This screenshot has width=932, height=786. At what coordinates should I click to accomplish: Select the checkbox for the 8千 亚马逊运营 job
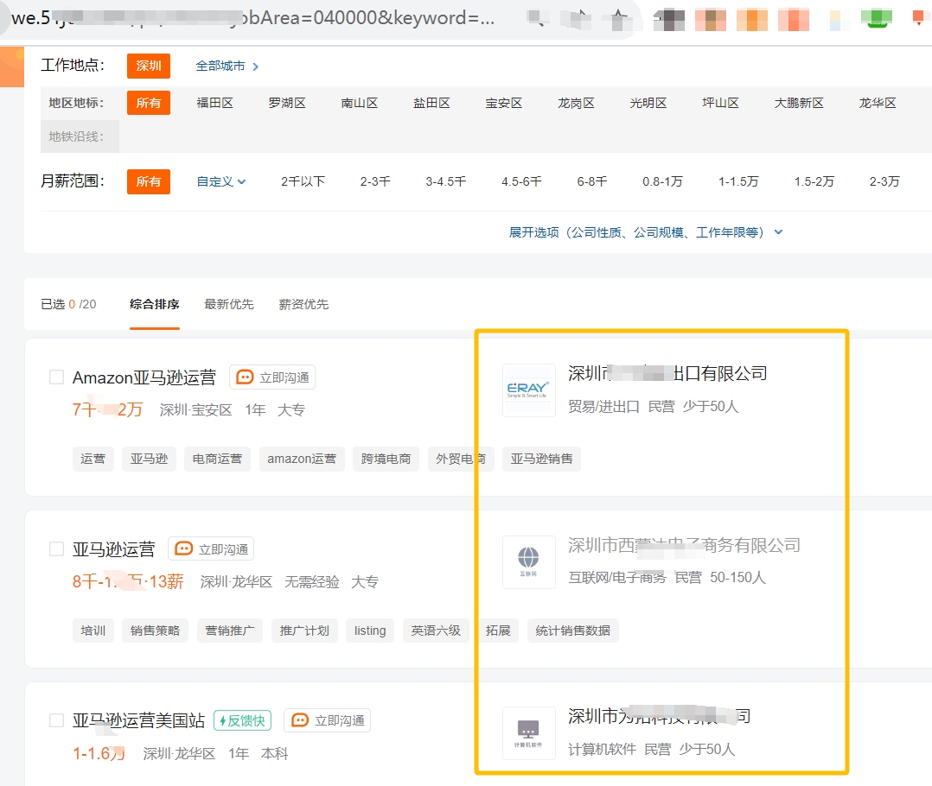pos(56,548)
